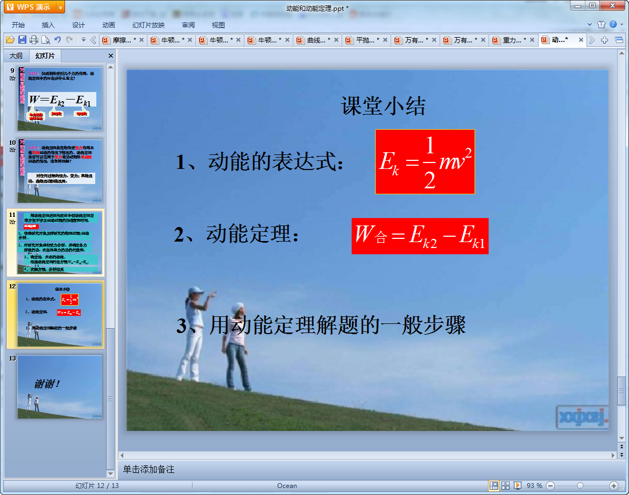Select slide 9 thumbnail

coord(60,99)
